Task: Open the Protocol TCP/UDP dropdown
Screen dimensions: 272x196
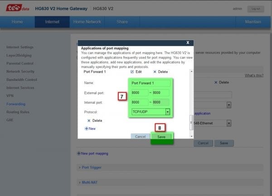Action: click(167, 111)
